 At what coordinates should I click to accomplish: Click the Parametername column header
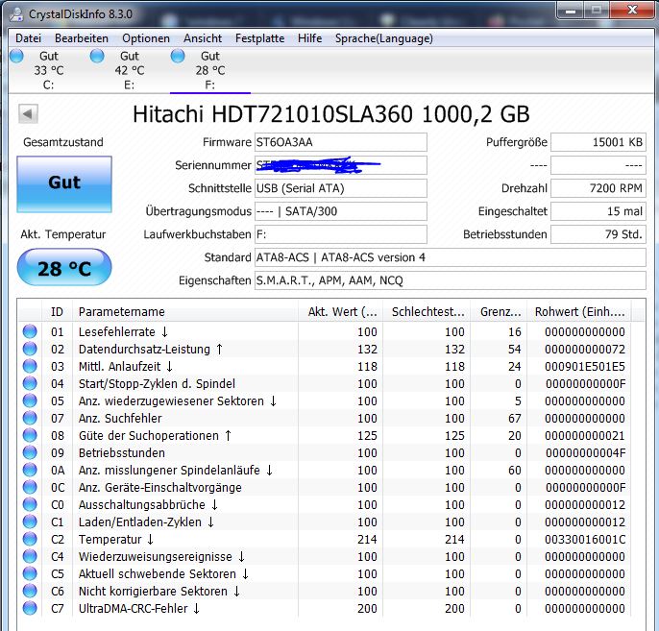[184, 312]
